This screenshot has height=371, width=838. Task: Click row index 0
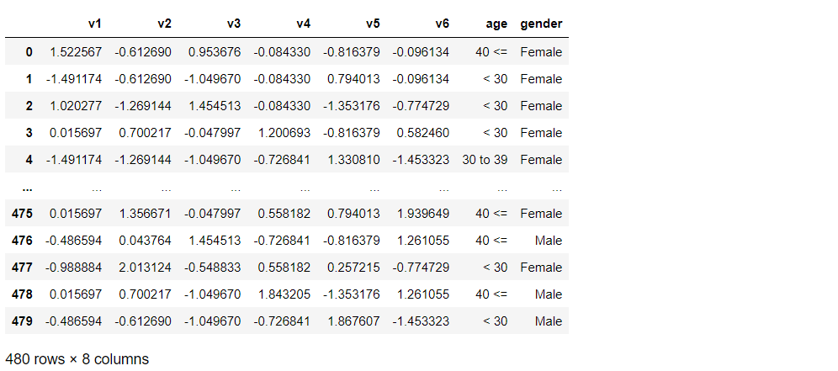(29, 52)
